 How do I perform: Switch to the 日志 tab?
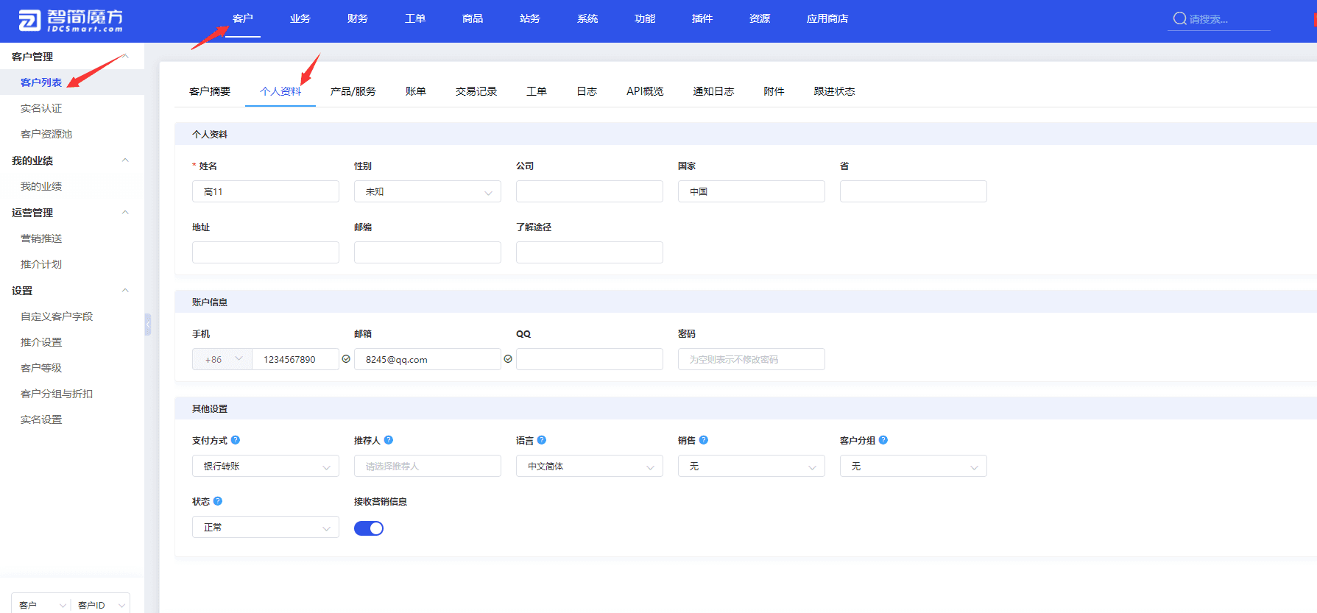[587, 91]
